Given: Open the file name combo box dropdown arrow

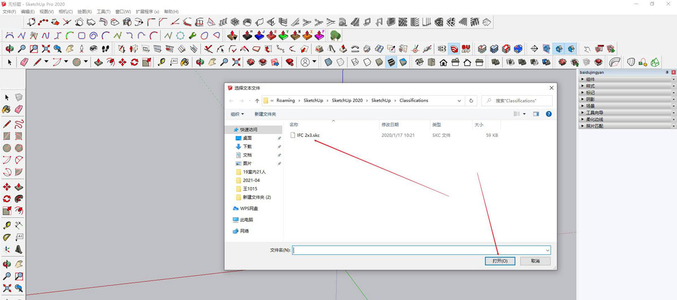Looking at the screenshot, I should [x=547, y=250].
